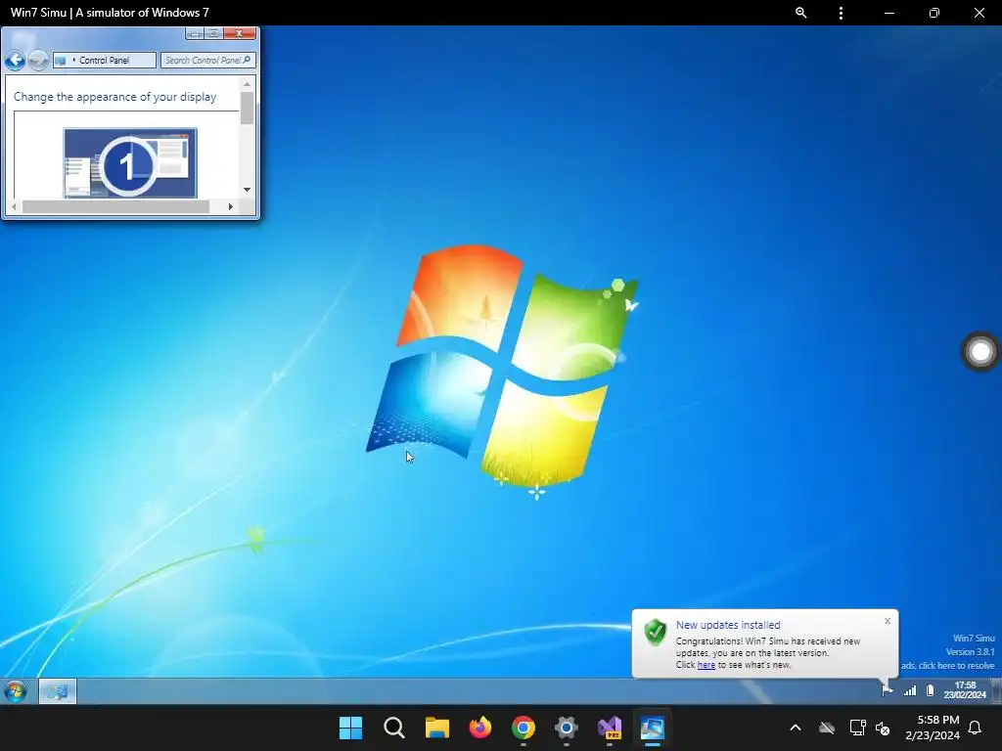Click the Action Center flag icon
Image resolution: width=1002 pixels, height=751 pixels.
887,690
